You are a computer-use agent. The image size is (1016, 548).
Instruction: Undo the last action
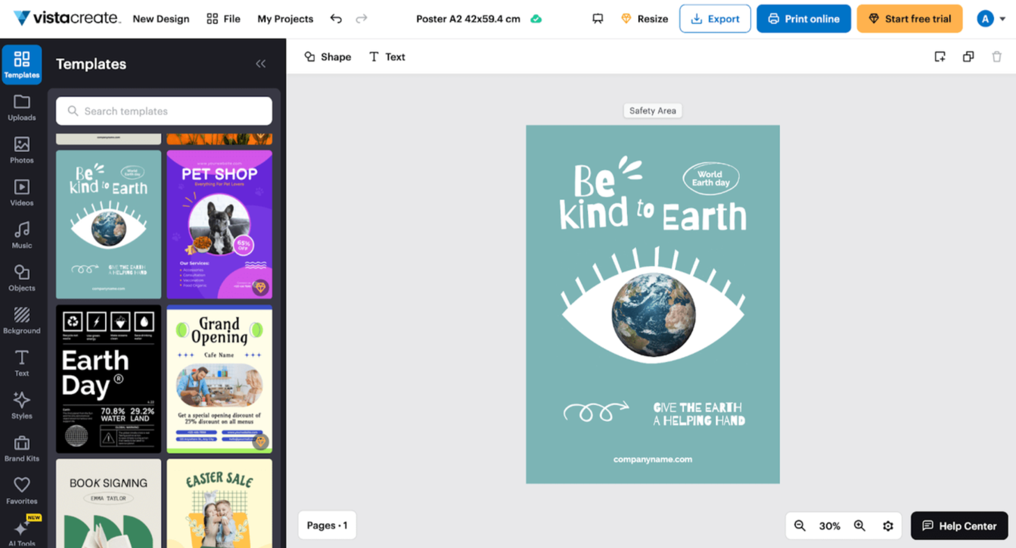coord(336,19)
